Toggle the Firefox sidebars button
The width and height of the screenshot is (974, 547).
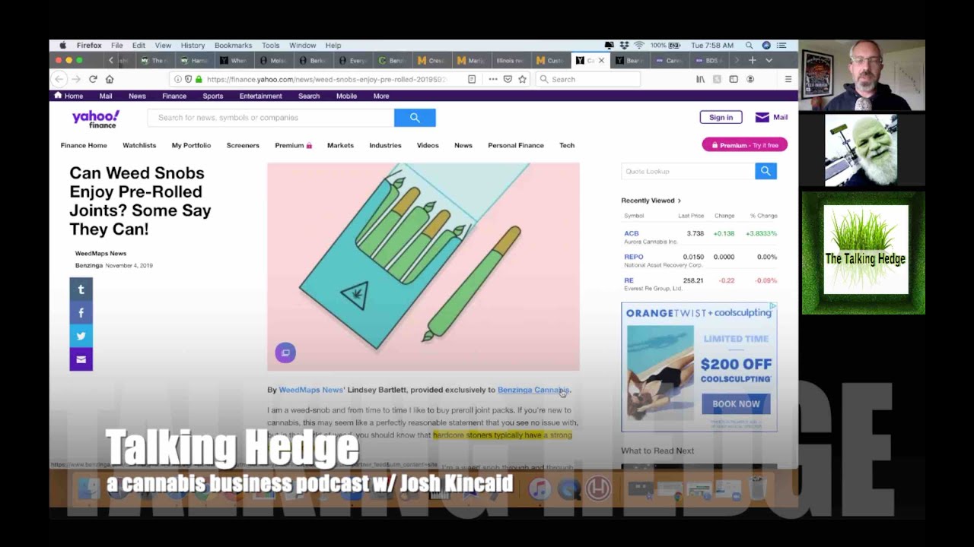click(x=734, y=79)
